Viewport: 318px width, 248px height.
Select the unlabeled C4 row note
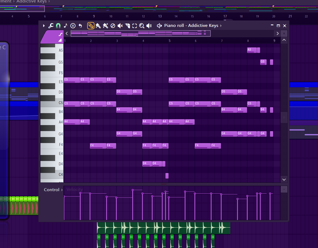tap(167, 176)
